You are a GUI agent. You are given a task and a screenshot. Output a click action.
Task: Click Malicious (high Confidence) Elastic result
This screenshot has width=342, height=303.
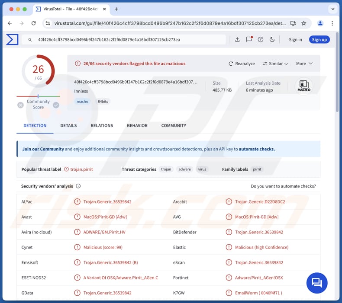262,247
